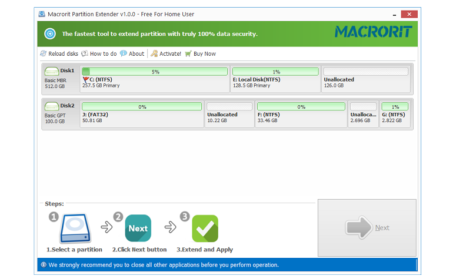The width and height of the screenshot is (456, 279).
Task: Close the Partition Extender window
Action: [x=409, y=14]
